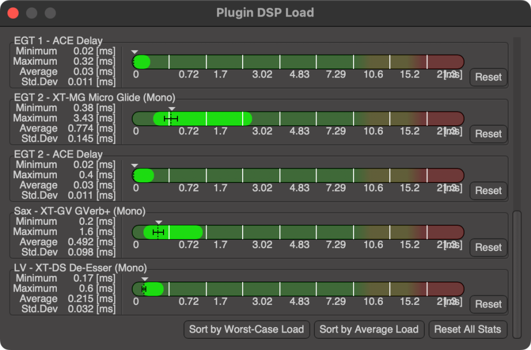Click Minimum value 0.17 ms
The width and height of the screenshot is (531, 350).
pyautogui.click(x=94, y=278)
